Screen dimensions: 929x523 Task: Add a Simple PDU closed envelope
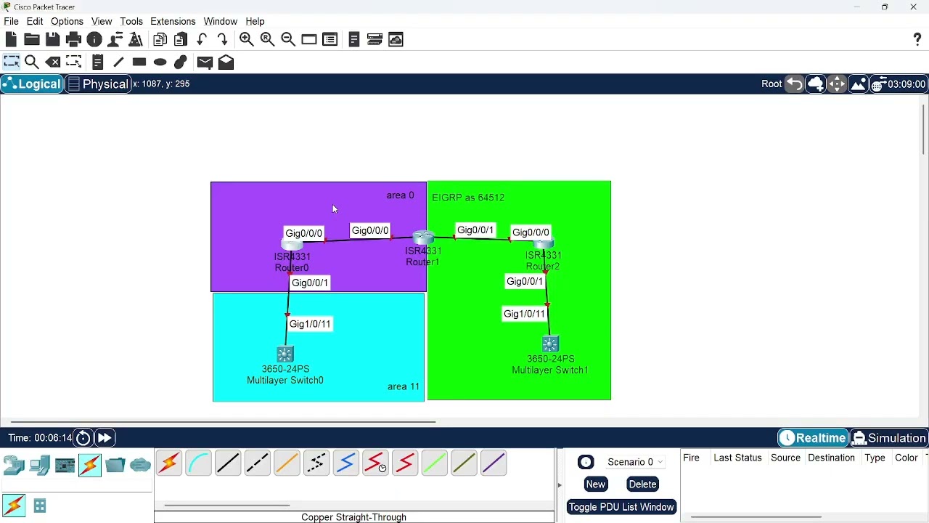205,62
